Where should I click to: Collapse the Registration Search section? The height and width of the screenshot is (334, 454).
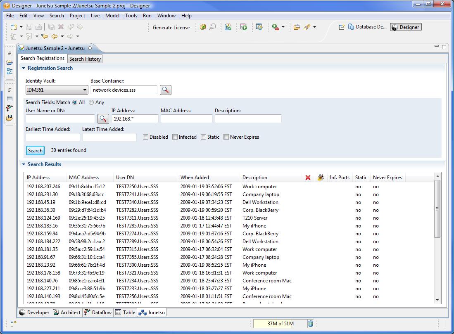[x=24, y=68]
